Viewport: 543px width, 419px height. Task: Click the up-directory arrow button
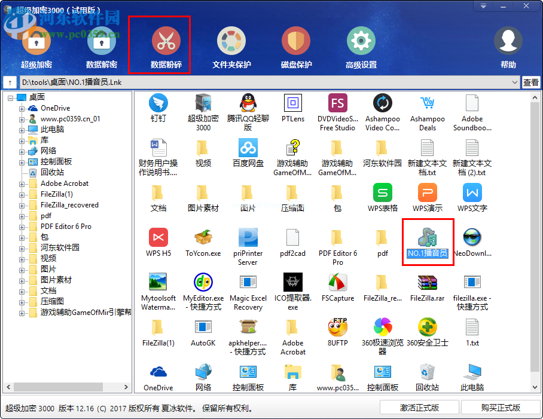click(x=10, y=82)
